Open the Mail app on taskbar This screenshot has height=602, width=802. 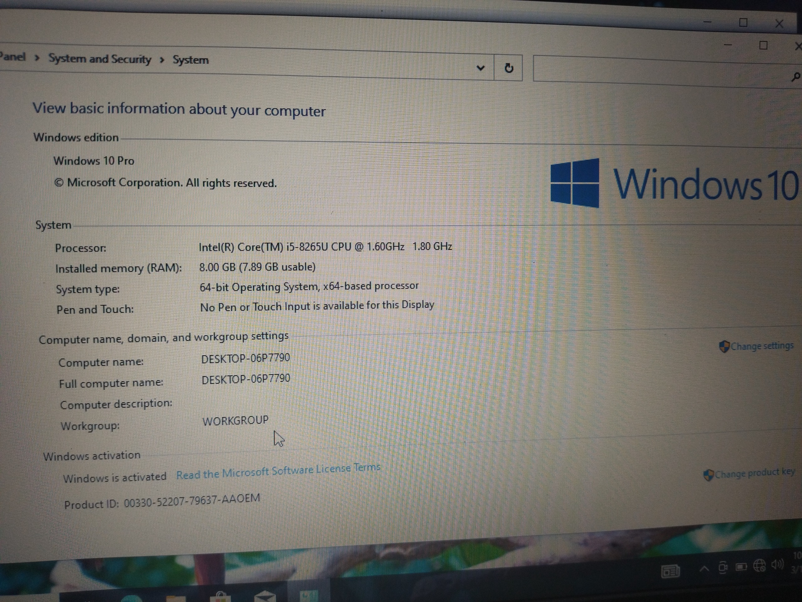click(265, 596)
